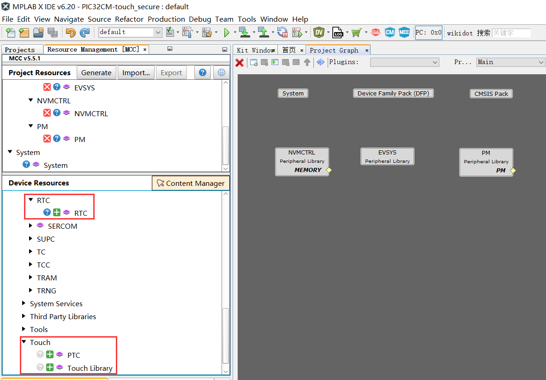This screenshot has height=380, width=546.
Task: Remove PM using its red X icon
Action: pos(47,138)
